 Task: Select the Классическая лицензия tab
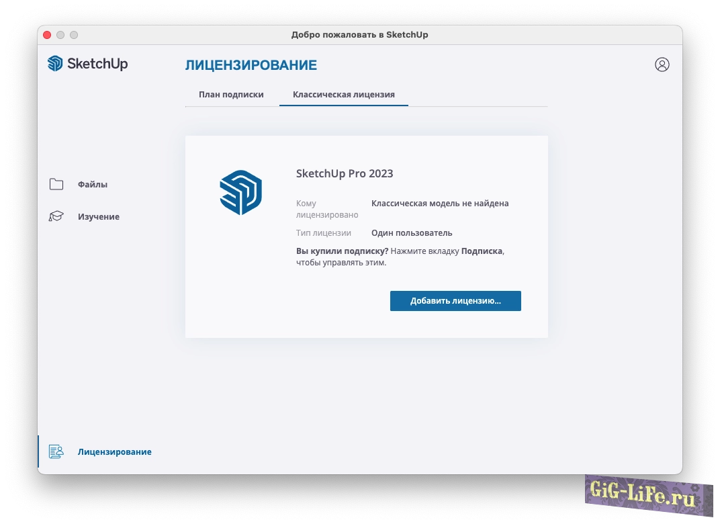(x=343, y=95)
